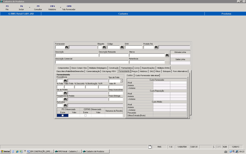
Task: Open Especificações tab
Action: point(148,68)
